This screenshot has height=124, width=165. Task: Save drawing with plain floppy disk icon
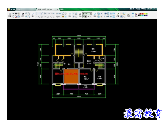click(x=16, y=14)
